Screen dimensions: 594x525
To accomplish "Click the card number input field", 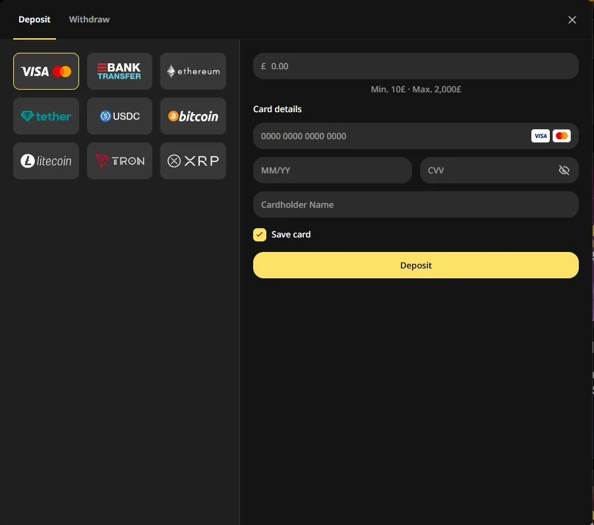I will pos(415,136).
